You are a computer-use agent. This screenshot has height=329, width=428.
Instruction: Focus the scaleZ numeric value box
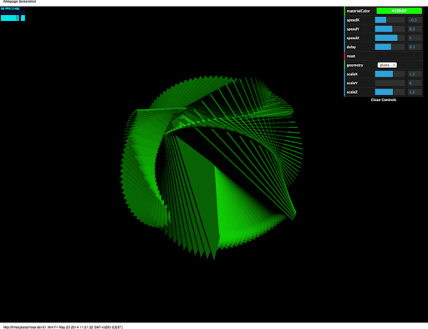pos(415,92)
